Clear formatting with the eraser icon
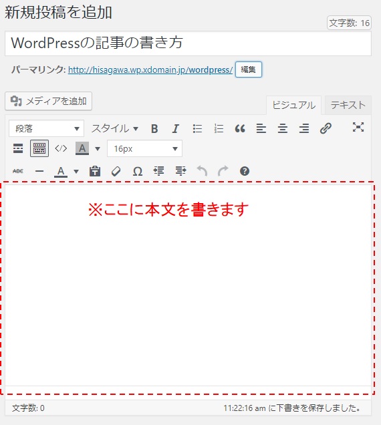This screenshot has height=425, width=381. (x=116, y=171)
